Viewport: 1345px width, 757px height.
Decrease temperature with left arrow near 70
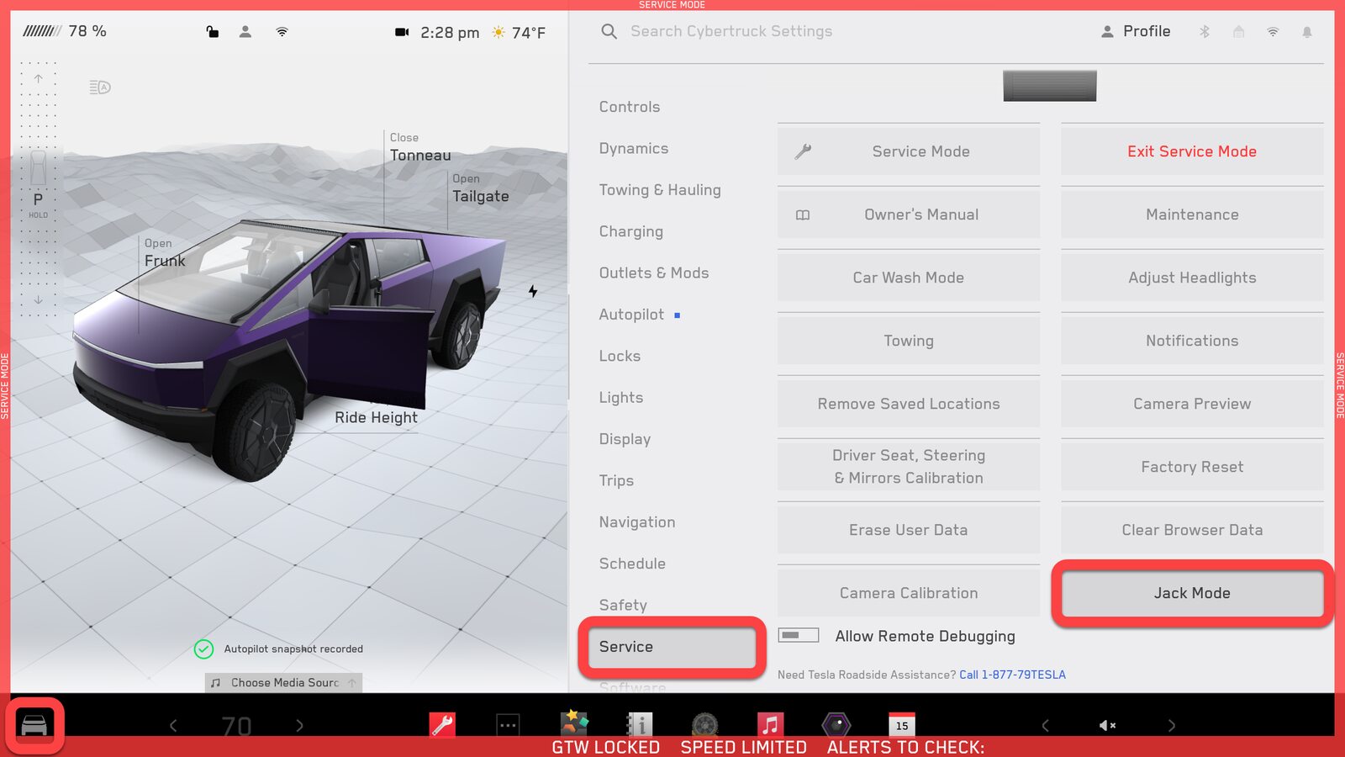tap(173, 725)
